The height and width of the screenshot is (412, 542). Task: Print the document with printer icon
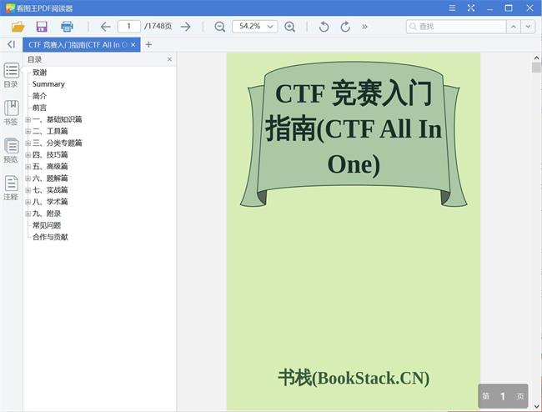coord(67,27)
